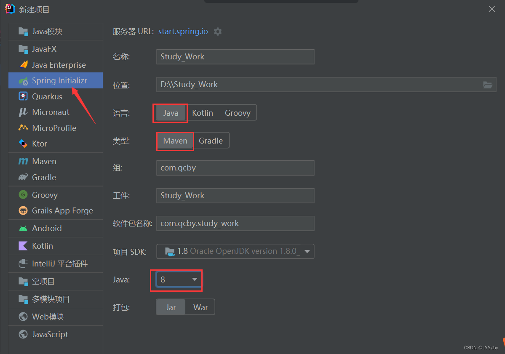Click the MicroProfile logo icon
Screen dimensions: 505x354
(x=23, y=128)
